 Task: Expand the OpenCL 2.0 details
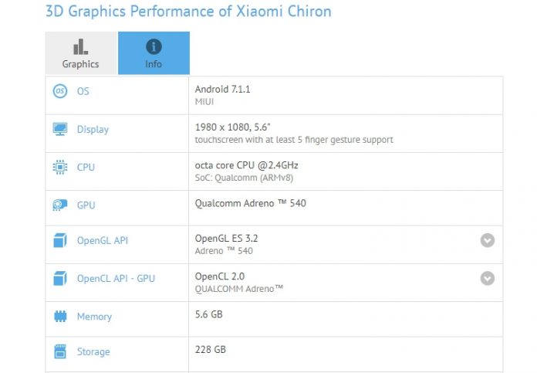click(x=487, y=278)
